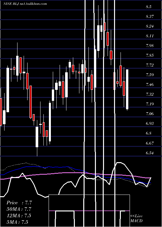Viewport: 162px width, 227px height.
Task: Click the 7.46 price axis label
Action: click(150, 85)
